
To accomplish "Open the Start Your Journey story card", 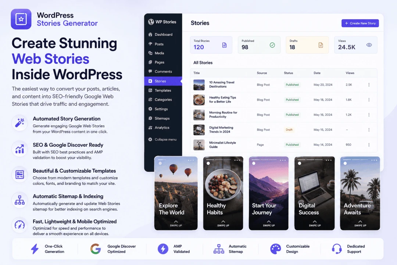I will click(269, 193).
